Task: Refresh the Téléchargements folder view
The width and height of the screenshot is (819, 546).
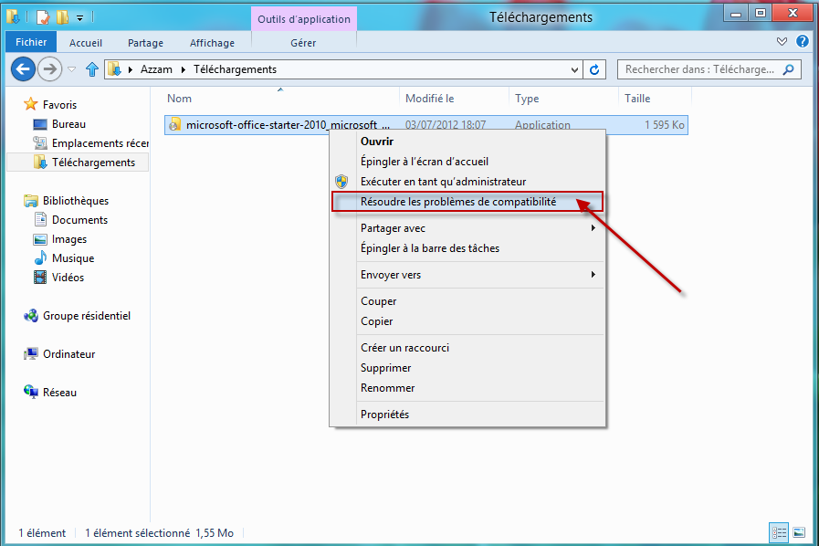Action: point(595,69)
